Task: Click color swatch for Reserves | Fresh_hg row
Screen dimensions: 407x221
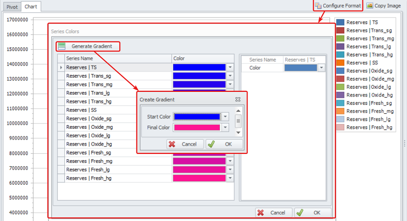Action: pyautogui.click(x=199, y=178)
